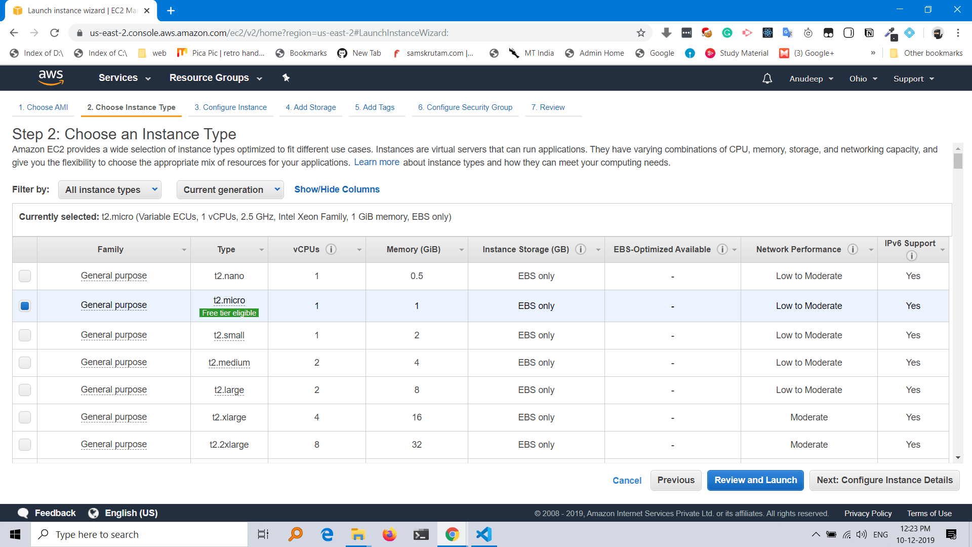Switch language via English (US)

coord(123,513)
